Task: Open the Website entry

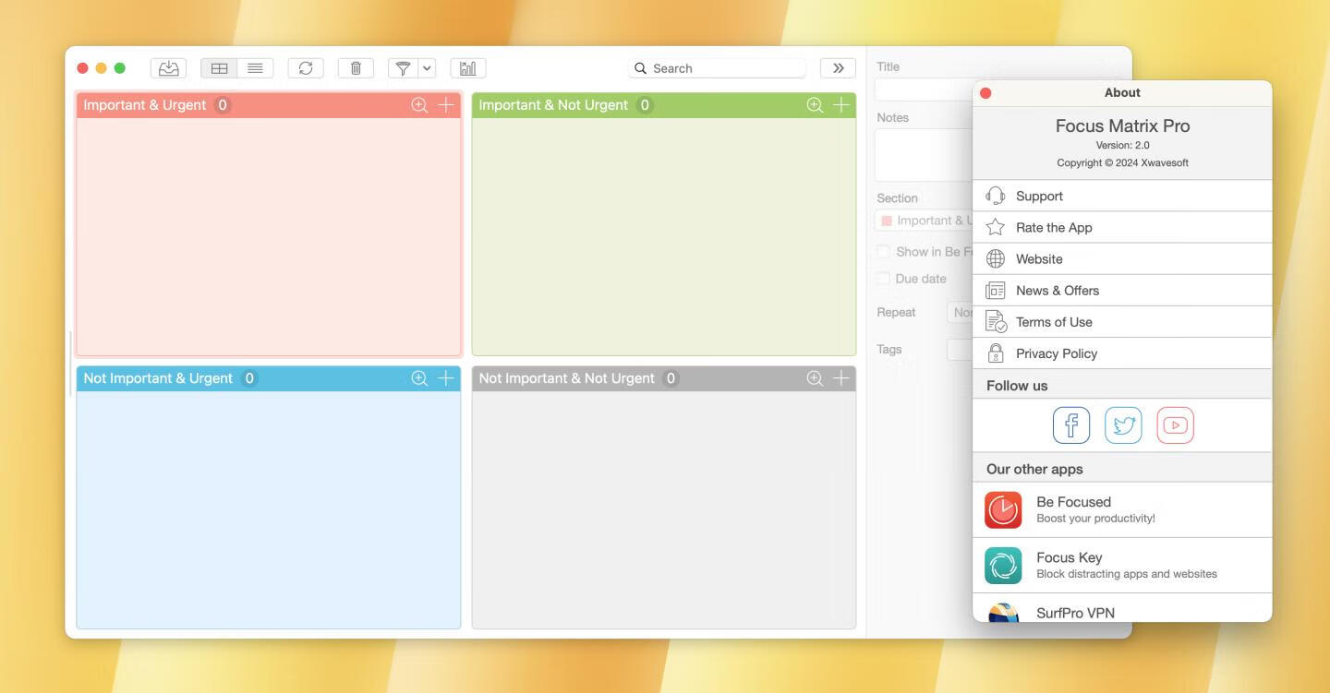Action: pos(1122,258)
